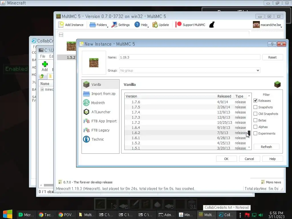292x219 pixels.
Task: Switch to Chrome POV... taskbar item
Action: (66, 215)
